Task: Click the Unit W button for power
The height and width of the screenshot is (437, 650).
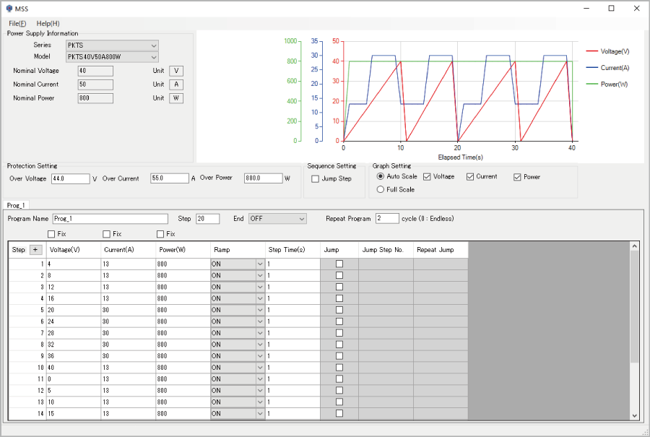Action: click(x=175, y=98)
